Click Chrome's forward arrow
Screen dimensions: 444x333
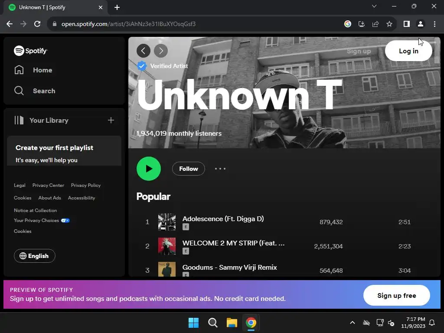[23, 24]
